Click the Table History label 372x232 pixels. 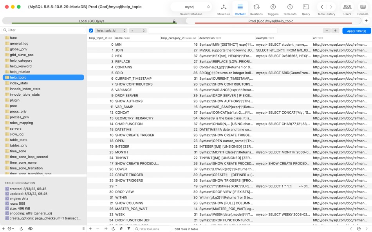326,14
